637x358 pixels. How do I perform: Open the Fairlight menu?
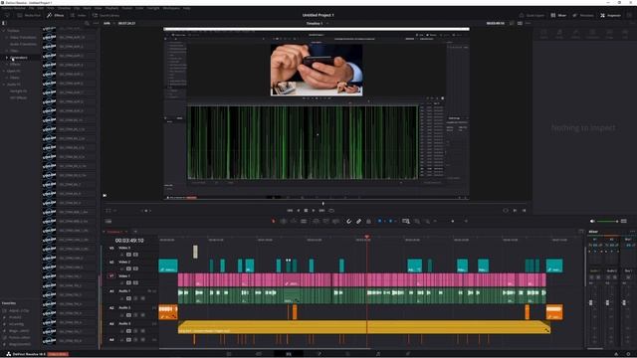click(153, 8)
